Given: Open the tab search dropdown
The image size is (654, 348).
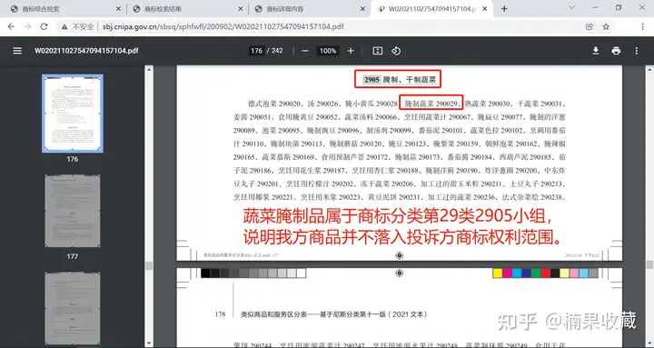Looking at the screenshot, I should point(572,7).
